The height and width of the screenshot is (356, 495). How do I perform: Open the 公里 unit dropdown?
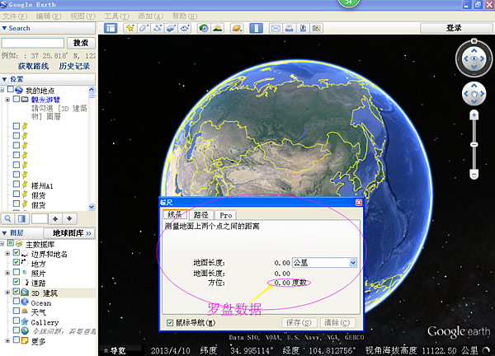[x=352, y=262]
